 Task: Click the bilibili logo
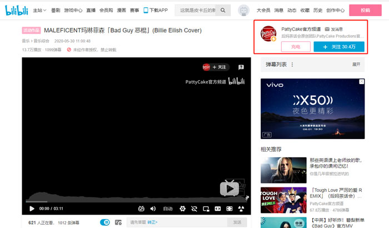tap(16, 11)
